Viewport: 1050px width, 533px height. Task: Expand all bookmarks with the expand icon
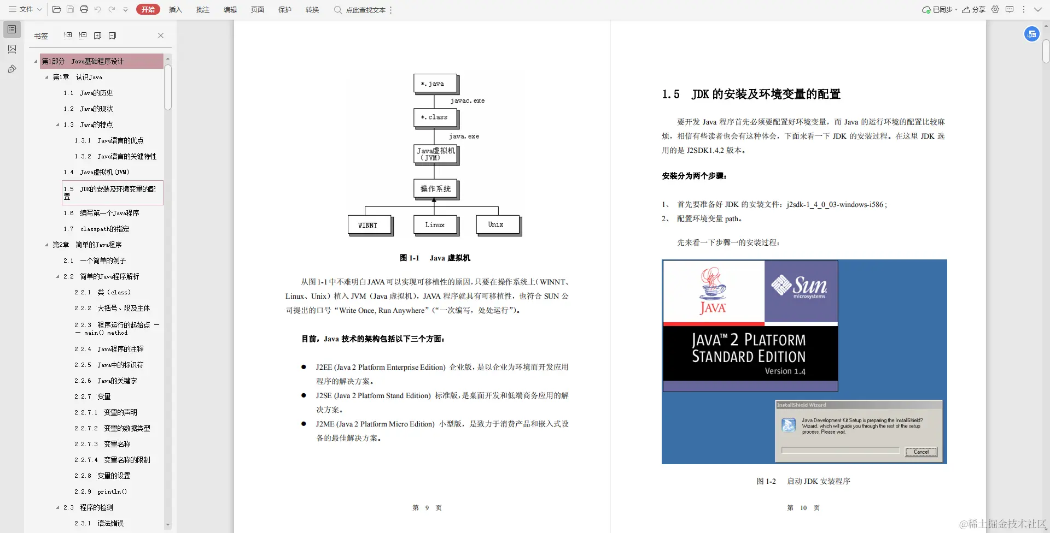68,35
